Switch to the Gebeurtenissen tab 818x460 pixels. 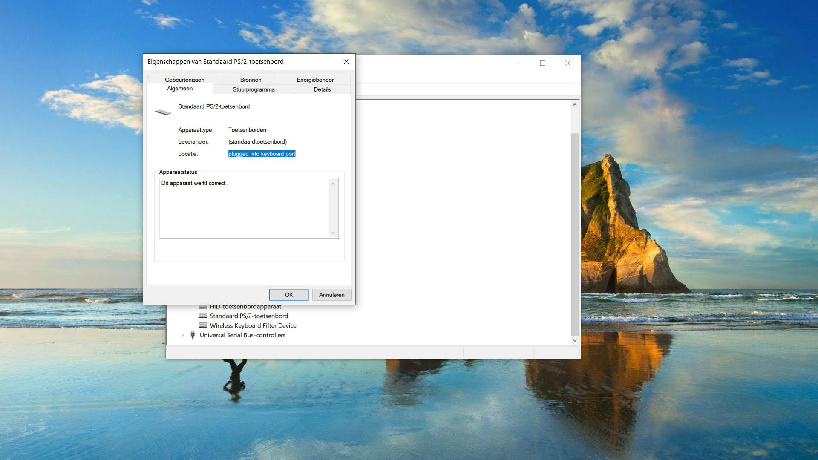pyautogui.click(x=184, y=80)
